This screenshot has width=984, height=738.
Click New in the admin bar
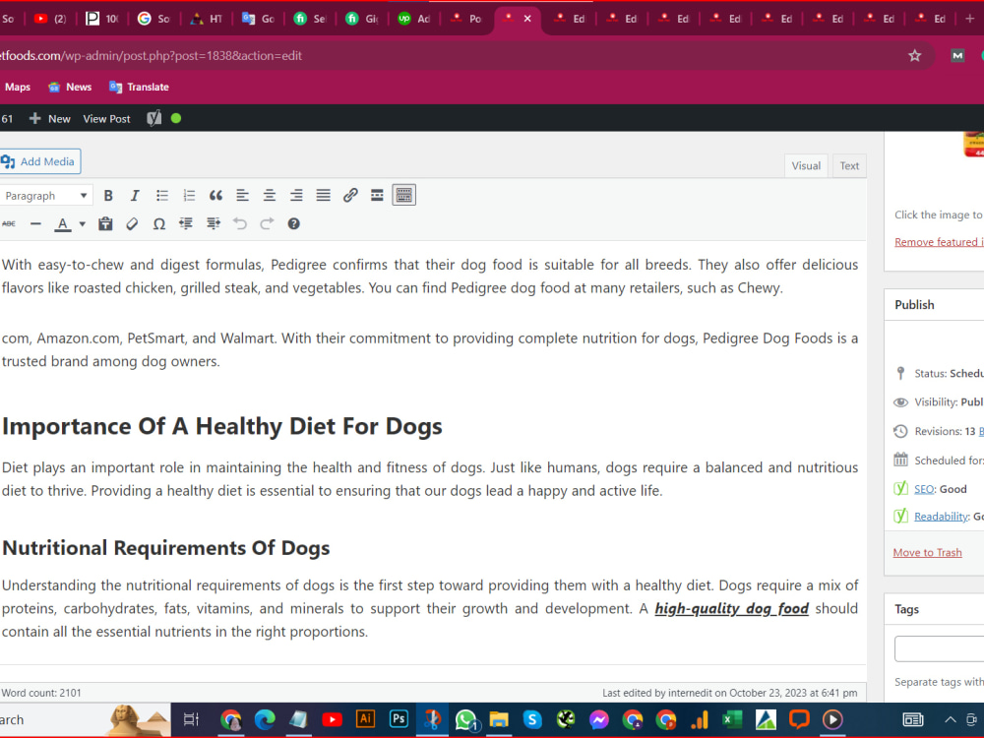pyautogui.click(x=50, y=119)
